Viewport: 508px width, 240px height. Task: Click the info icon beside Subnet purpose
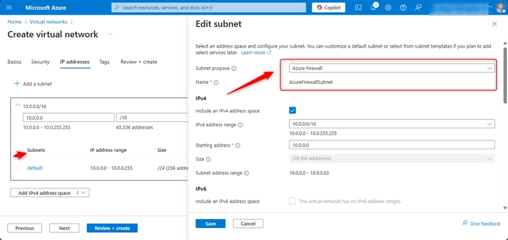[234, 69]
